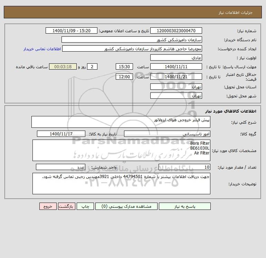Click the delivery city field شهر محل تحویل
Screen dimensions: 266x258
click(x=176, y=96)
